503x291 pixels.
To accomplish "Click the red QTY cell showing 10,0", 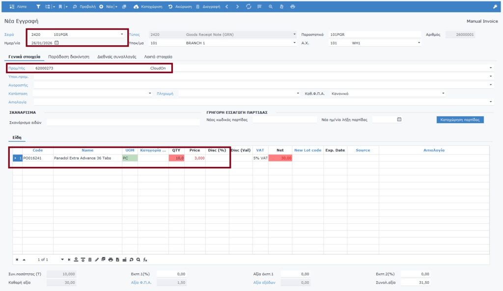I will [x=176, y=158].
